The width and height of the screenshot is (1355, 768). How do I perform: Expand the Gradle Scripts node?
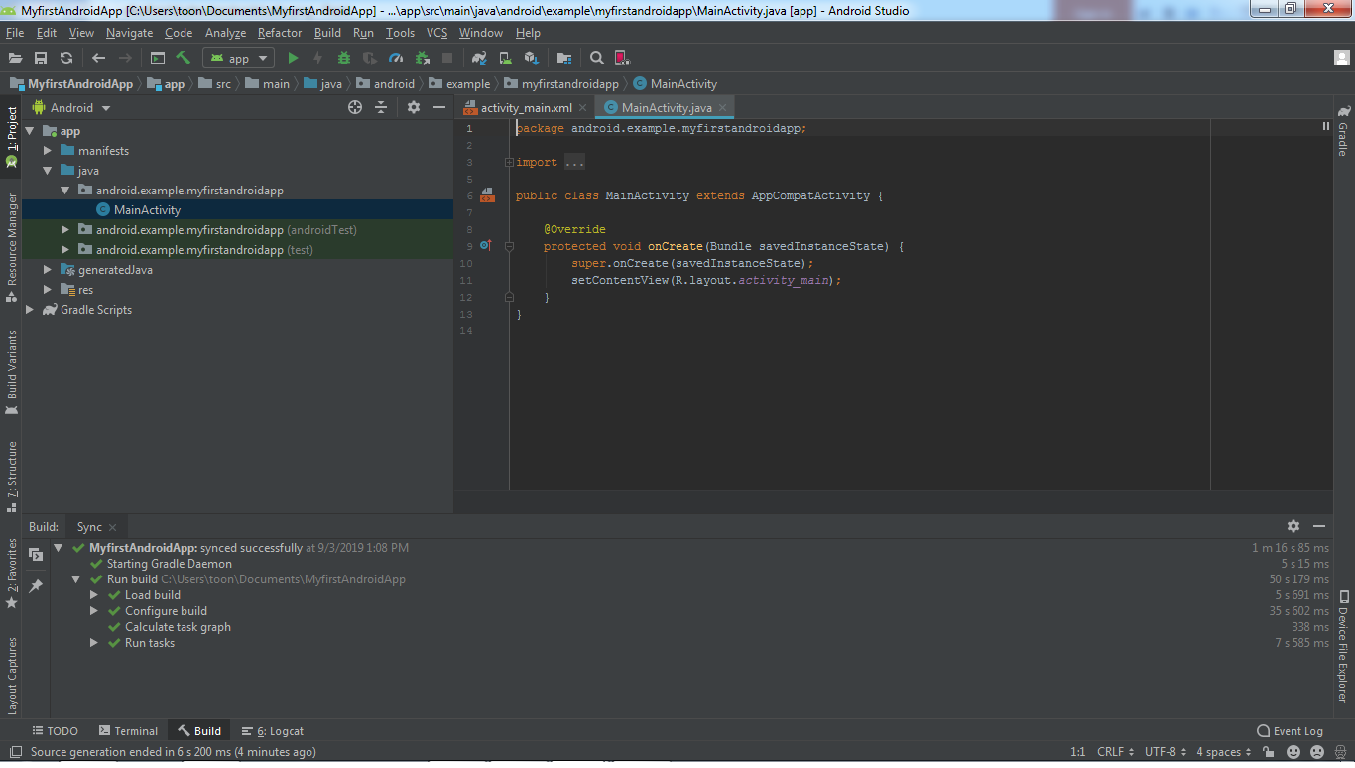pos(29,309)
